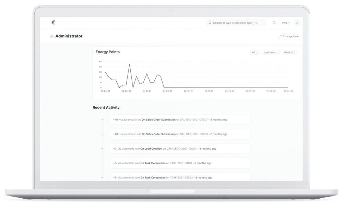
Task: Open sales order SAL-ORD-2021-00007
Action: point(194,120)
